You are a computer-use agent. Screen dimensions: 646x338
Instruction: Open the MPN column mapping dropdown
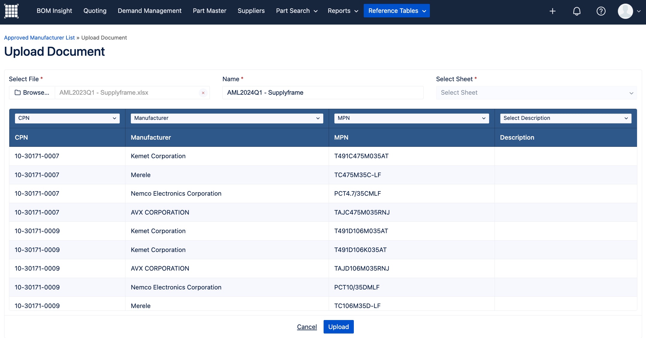[x=412, y=118]
